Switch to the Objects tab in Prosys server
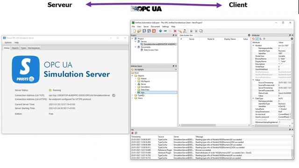Viewport: 299px width, 168px height. [x=15, y=48]
